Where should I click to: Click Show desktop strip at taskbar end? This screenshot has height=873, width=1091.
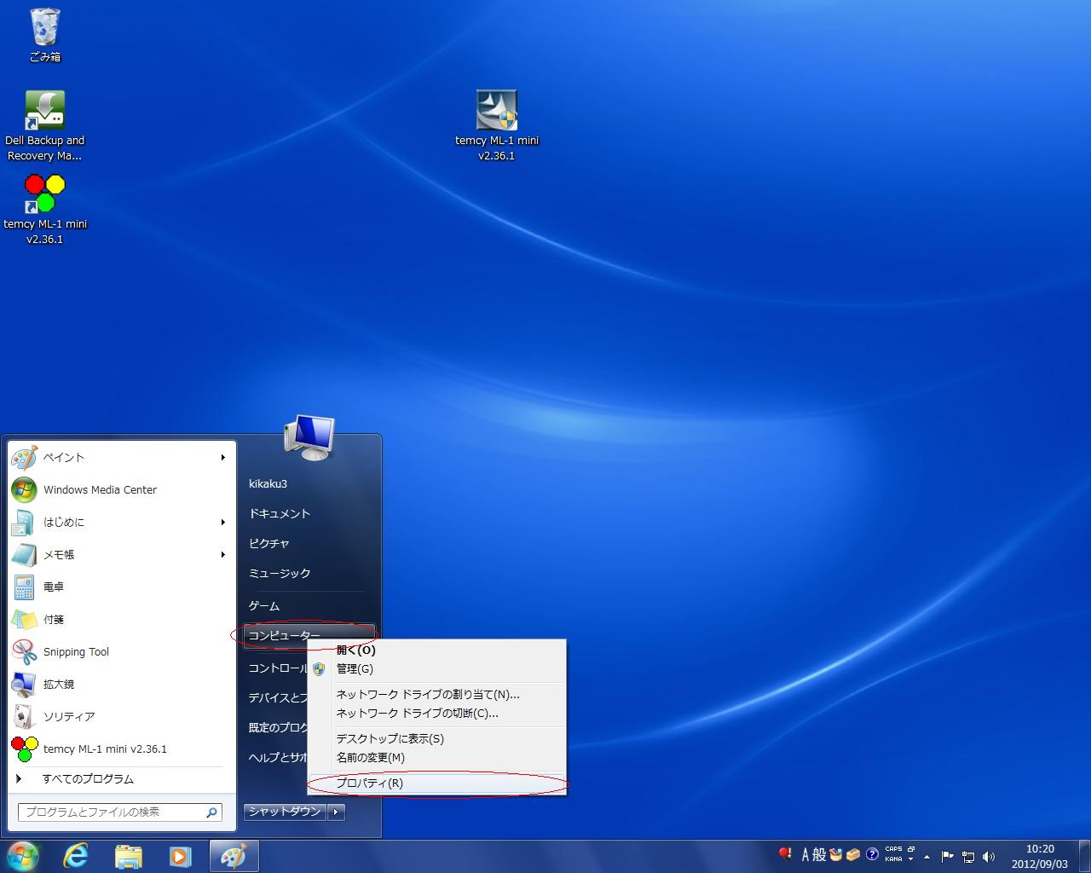(1084, 856)
